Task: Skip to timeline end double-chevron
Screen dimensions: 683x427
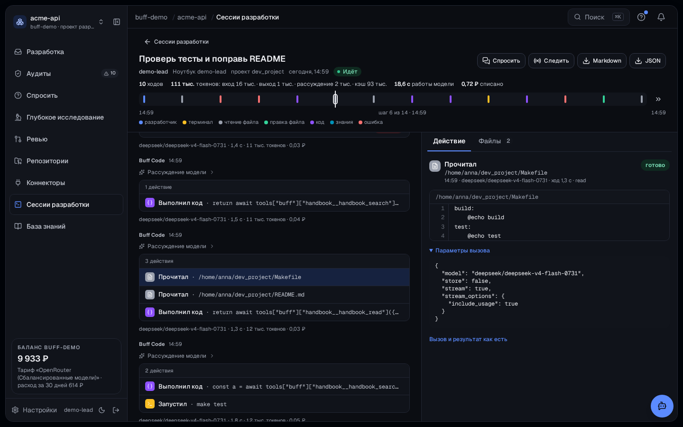Action: pos(658,99)
